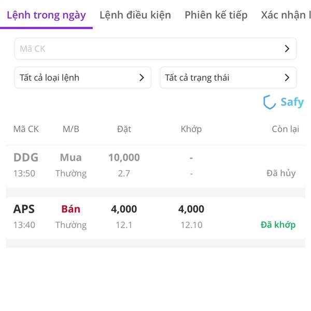The width and height of the screenshot is (311, 311).
Task: Sort by the Khớp column header
Action: [x=191, y=129]
